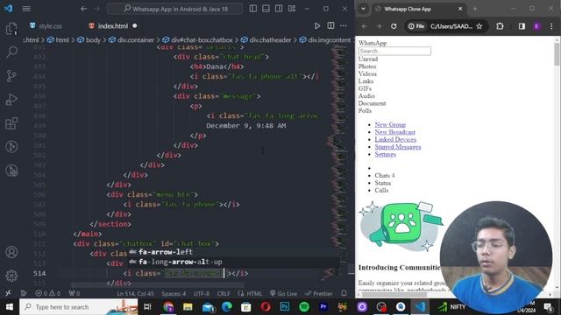
Task: Change indentation via Spaces: 4
Action: point(174,294)
